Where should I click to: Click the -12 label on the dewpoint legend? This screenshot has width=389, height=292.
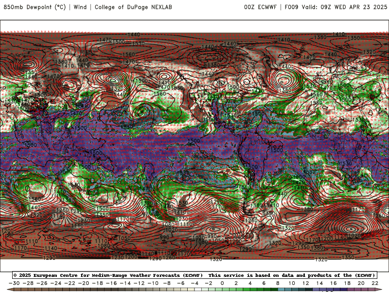(x=139, y=283)
